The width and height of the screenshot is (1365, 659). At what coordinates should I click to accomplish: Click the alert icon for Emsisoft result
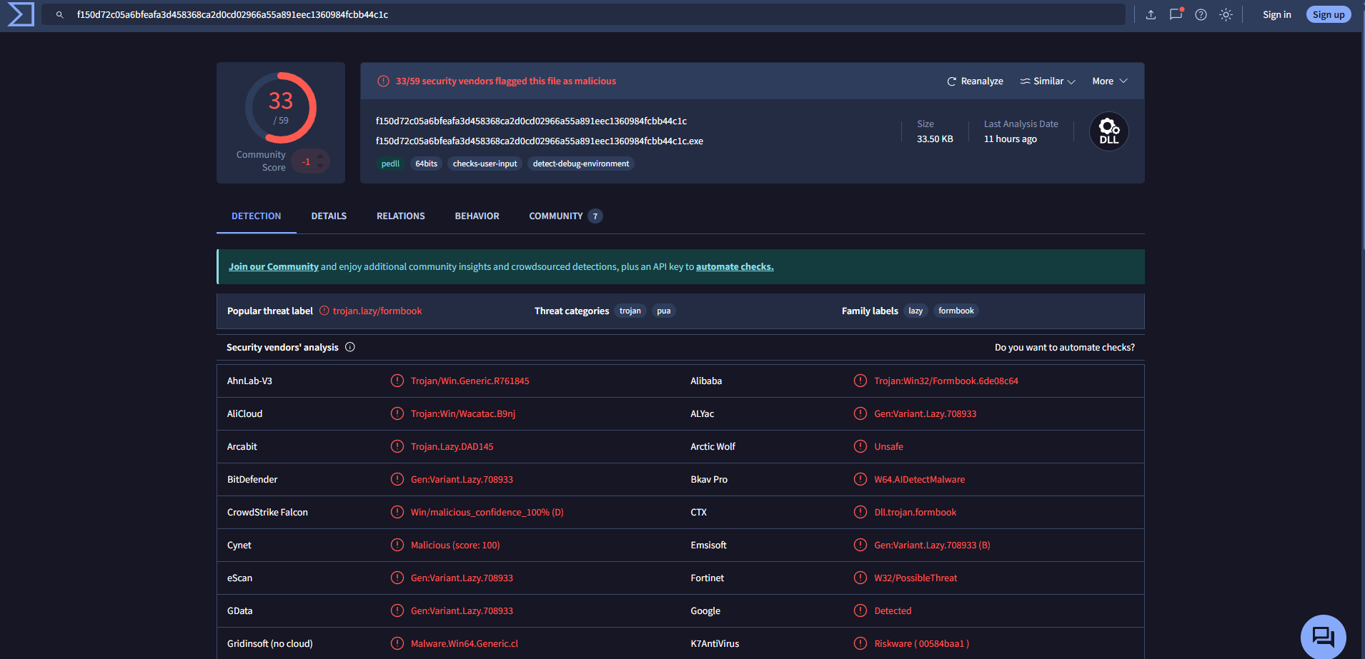point(860,545)
